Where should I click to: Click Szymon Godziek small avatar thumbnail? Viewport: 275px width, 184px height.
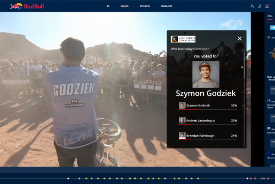click(x=182, y=105)
